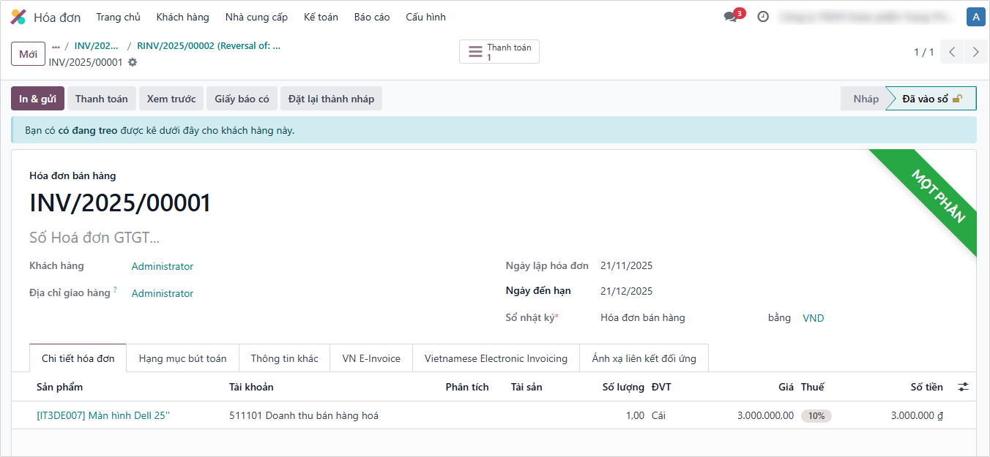
Task: Click the user avatar icon
Action: coord(975,17)
